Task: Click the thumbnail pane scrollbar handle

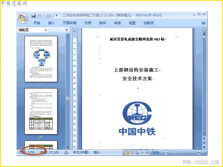Action: [68, 99]
